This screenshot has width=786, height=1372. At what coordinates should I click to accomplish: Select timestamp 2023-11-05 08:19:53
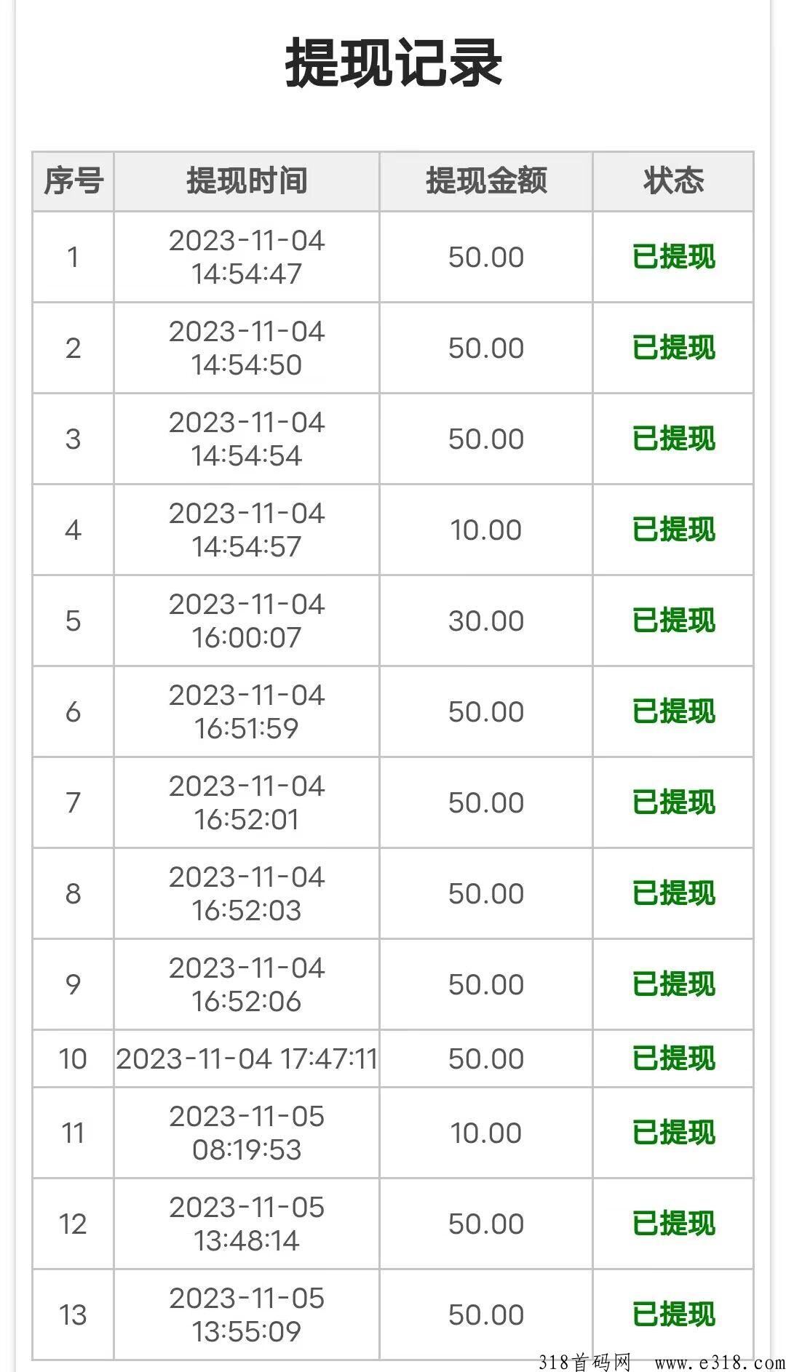(247, 1133)
